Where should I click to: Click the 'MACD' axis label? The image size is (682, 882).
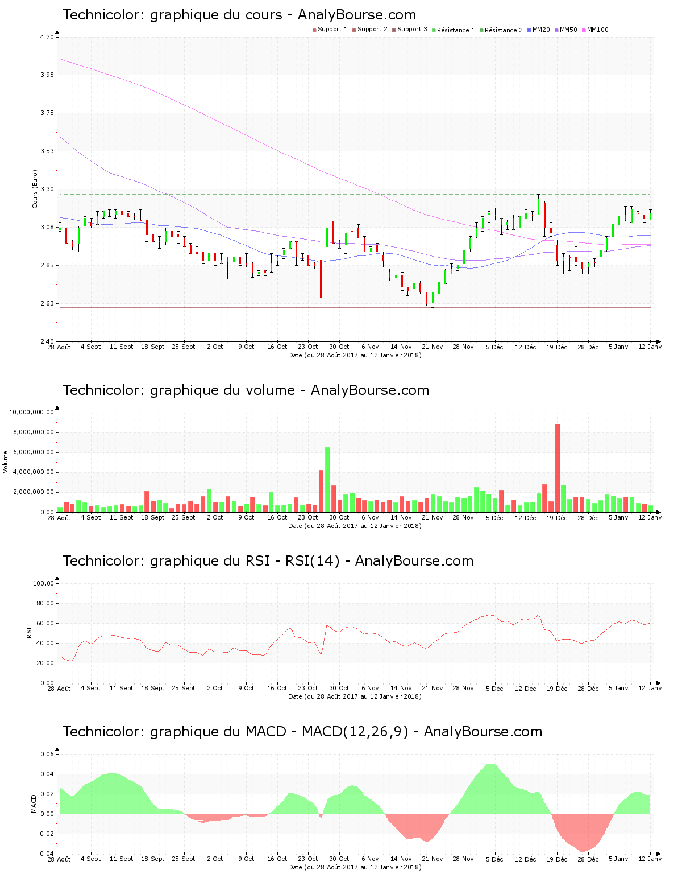pyautogui.click(x=34, y=803)
